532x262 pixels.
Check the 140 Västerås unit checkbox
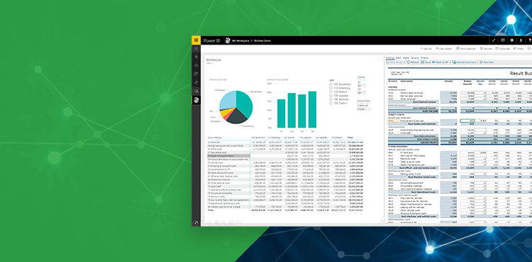point(331,99)
